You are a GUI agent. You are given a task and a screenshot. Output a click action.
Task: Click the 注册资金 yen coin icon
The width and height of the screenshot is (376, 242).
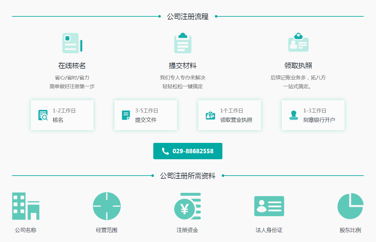coord(188,206)
